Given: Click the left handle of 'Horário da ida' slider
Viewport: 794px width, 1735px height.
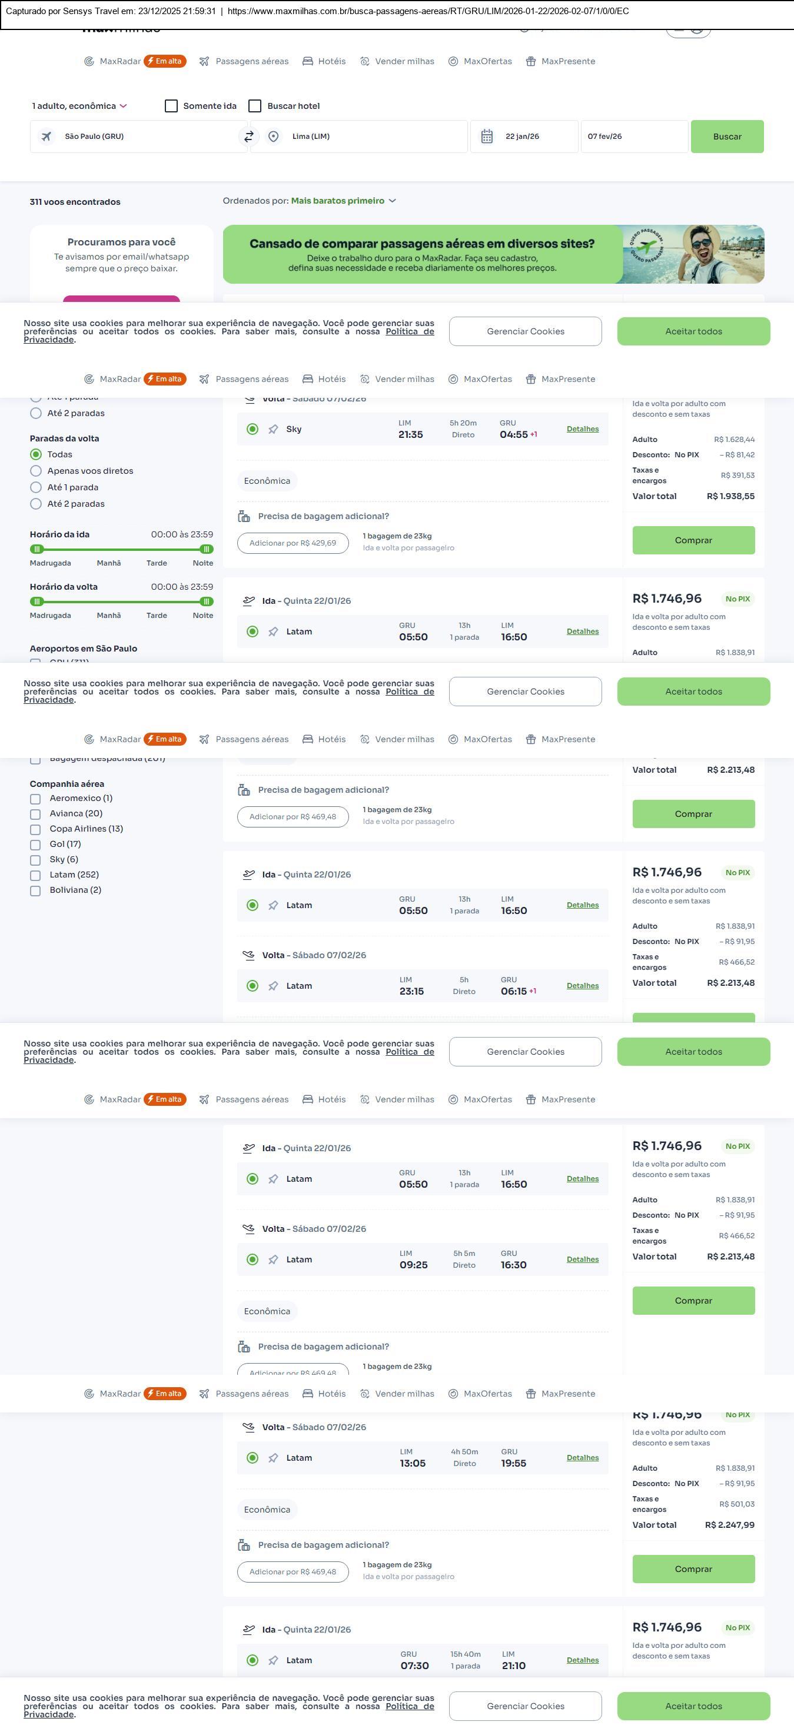Looking at the screenshot, I should pyautogui.click(x=37, y=550).
